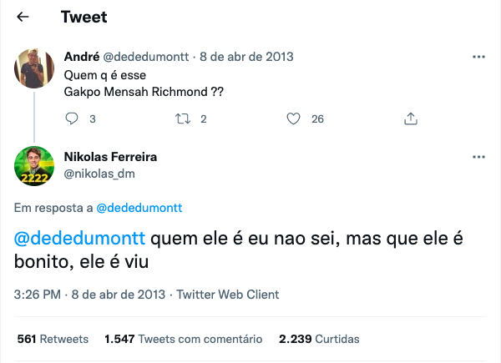Retweet André's tweet with the arrows icon
Image resolution: width=501 pixels, height=363 pixels.
183,118
